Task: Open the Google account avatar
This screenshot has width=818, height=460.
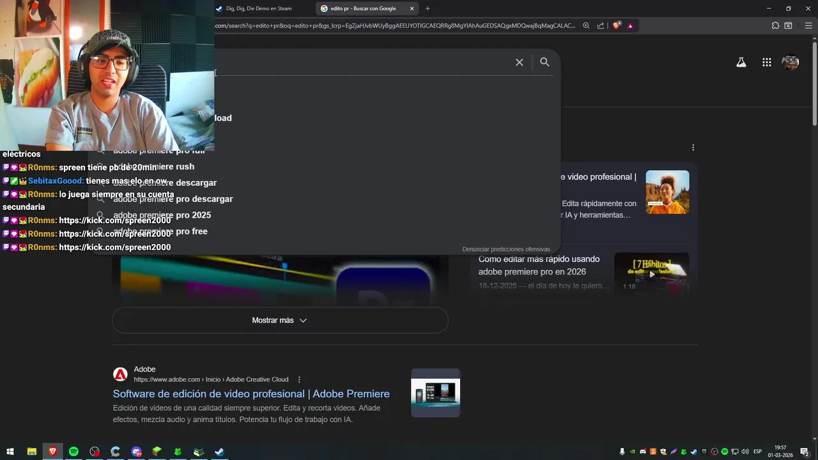Action: point(791,62)
